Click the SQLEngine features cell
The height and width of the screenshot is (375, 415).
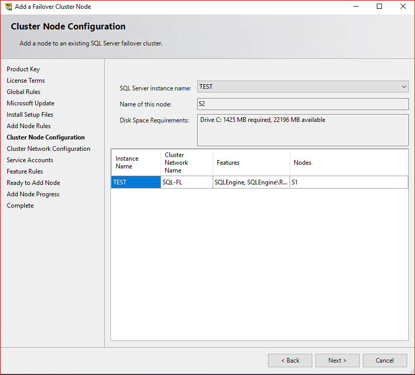pos(251,182)
